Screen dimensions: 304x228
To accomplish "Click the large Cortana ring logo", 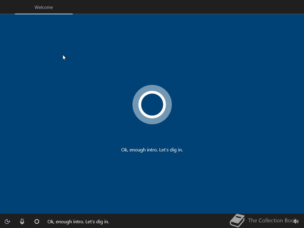I will tap(152, 104).
